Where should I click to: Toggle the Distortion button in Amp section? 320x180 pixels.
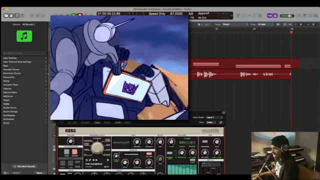tap(205, 141)
